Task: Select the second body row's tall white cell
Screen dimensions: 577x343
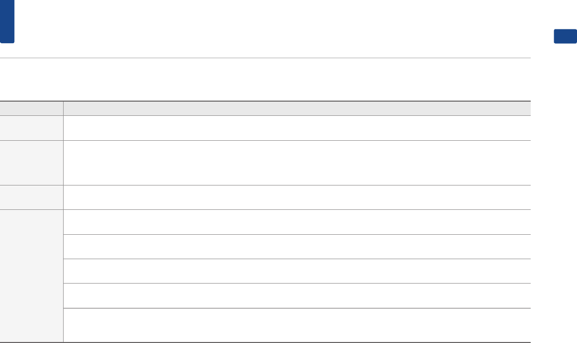Action: (x=297, y=163)
